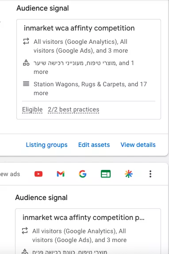Select the inmarket wca affinty competition title
This screenshot has height=254, width=169.
tap(79, 28)
